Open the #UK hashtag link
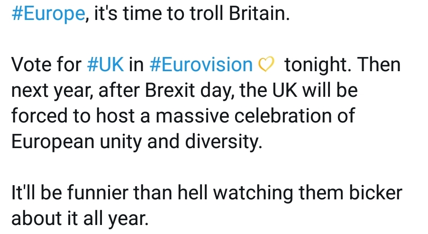 [106, 65]
